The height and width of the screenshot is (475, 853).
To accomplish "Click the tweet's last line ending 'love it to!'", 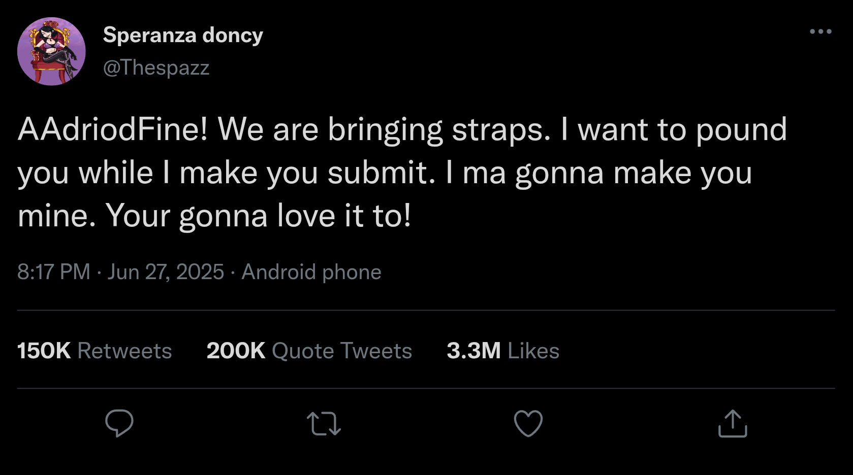I will (x=214, y=216).
